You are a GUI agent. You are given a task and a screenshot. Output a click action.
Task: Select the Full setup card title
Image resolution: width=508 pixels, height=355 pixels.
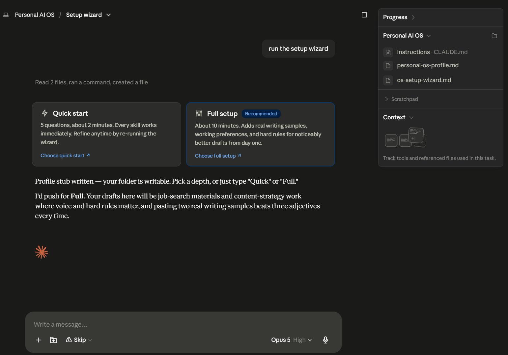click(222, 114)
